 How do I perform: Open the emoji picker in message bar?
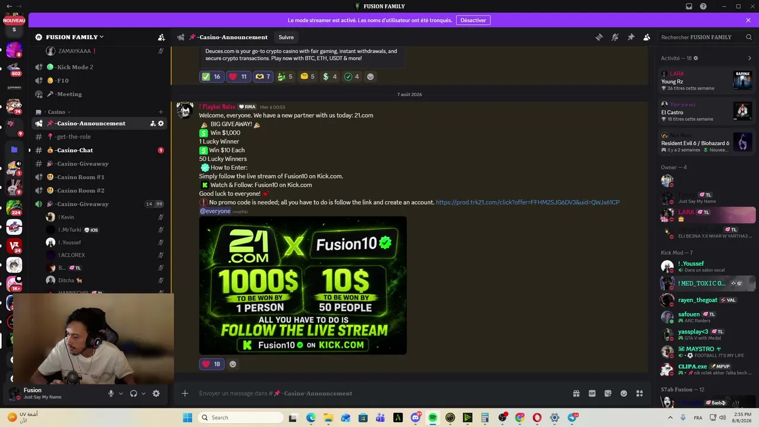pyautogui.click(x=624, y=393)
